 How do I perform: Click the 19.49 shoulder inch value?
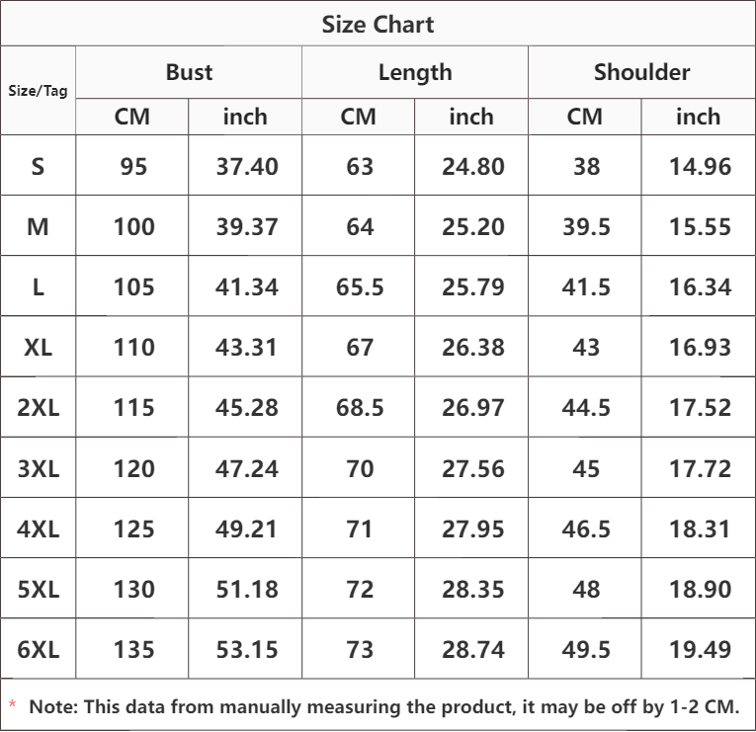pyautogui.click(x=700, y=649)
